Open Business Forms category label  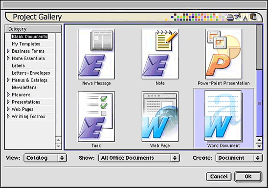pos(28,51)
